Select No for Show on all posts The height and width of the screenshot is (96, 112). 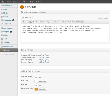point(46,62)
